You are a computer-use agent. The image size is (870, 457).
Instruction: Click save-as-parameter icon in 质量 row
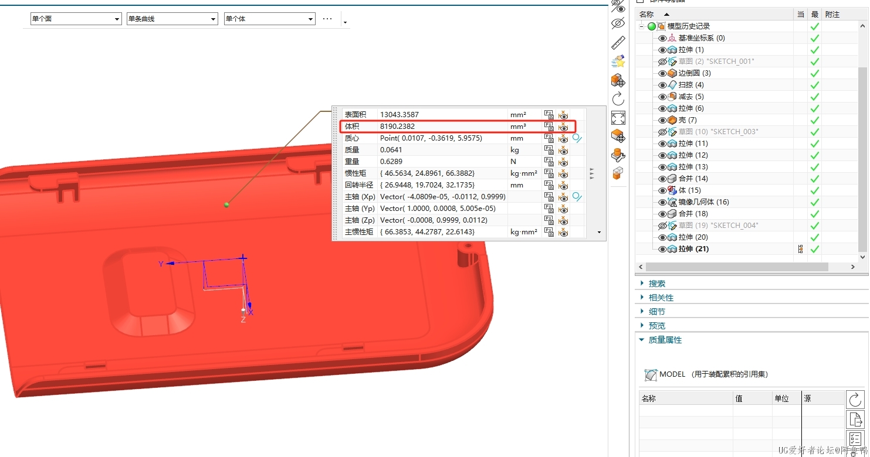coord(549,150)
